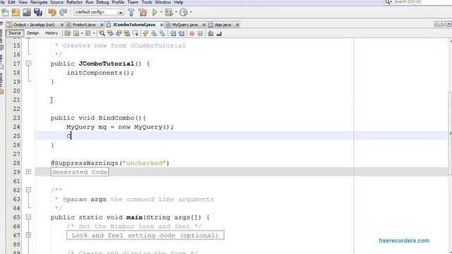Click the Open Project icon

tap(27, 13)
